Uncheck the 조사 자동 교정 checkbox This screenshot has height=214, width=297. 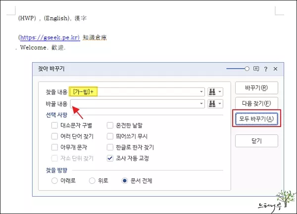pyautogui.click(x=110, y=158)
